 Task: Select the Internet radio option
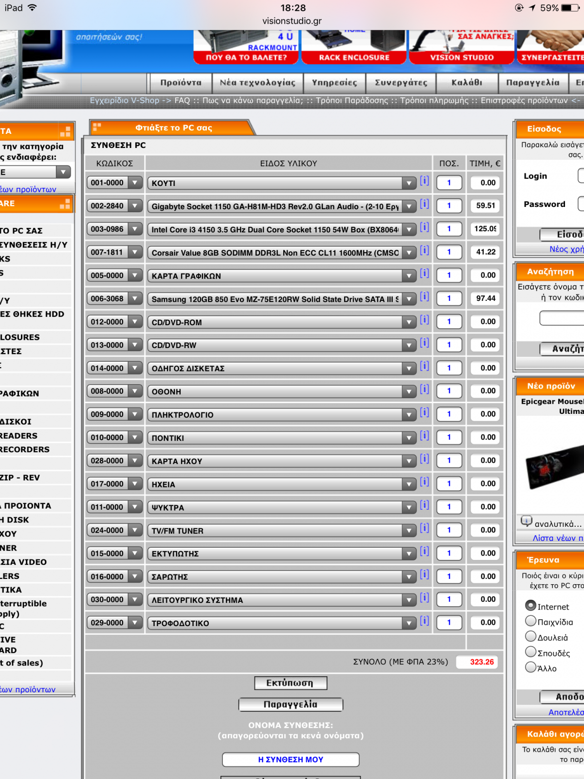click(x=530, y=605)
